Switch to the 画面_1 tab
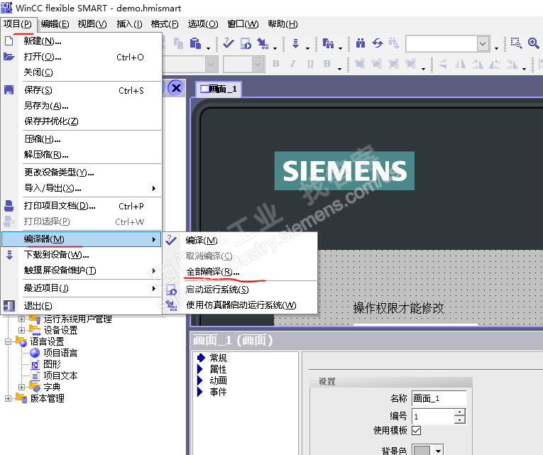Image resolution: width=543 pixels, height=455 pixels. point(219,89)
